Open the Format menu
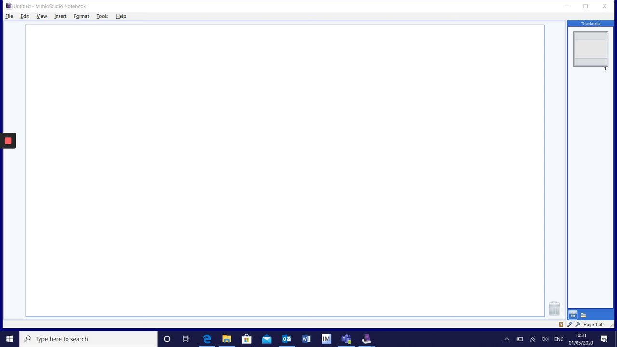 81,16
